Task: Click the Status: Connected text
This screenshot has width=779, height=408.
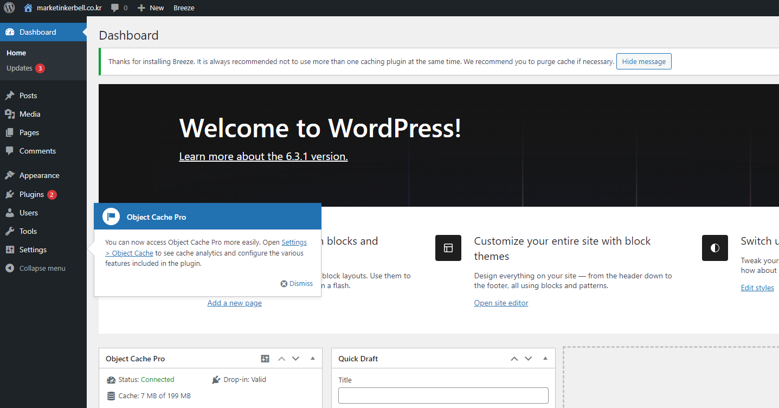Action: pyautogui.click(x=146, y=380)
